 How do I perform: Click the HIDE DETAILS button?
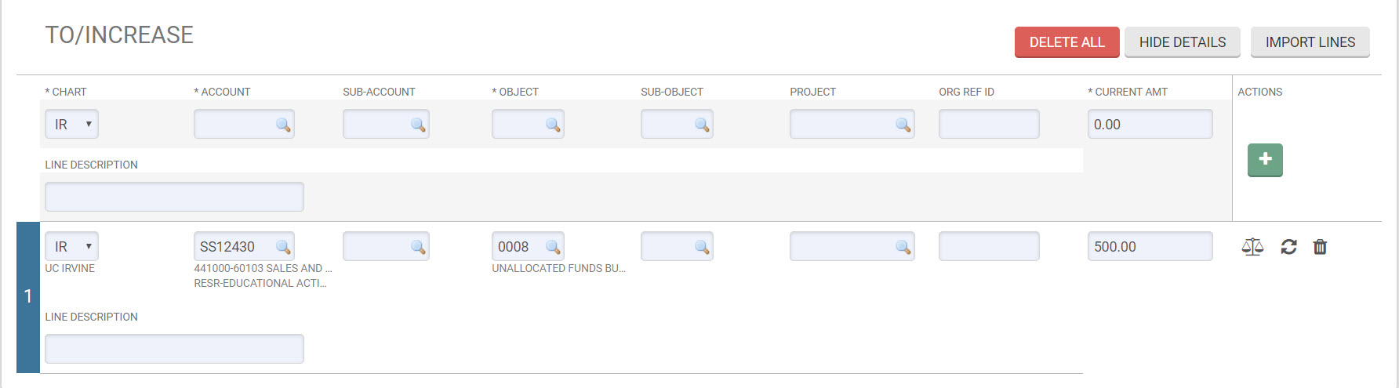tap(1183, 42)
